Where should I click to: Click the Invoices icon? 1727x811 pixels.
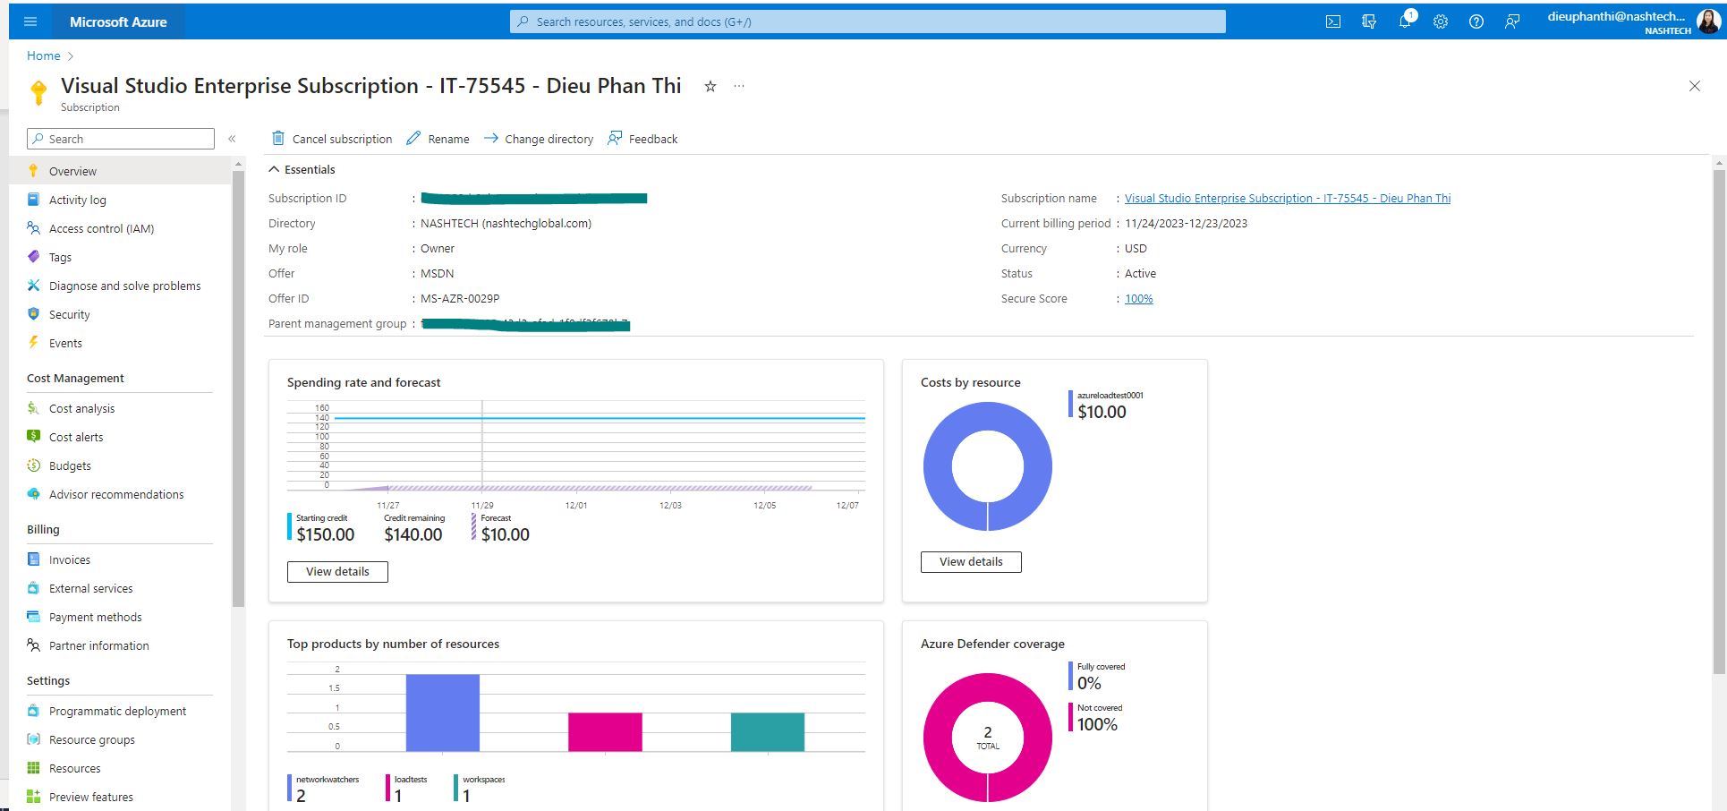point(34,559)
